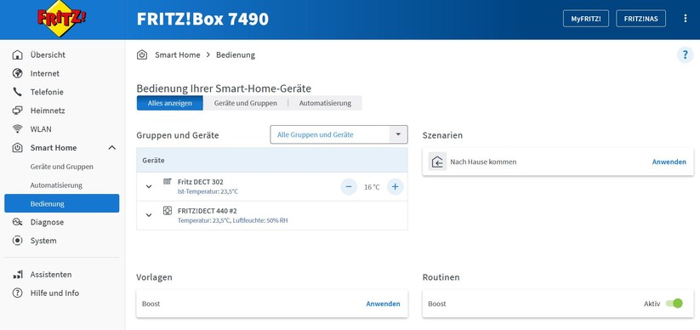Click the Diagnose sidebar icon
The width and height of the screenshot is (700, 330).
[x=17, y=222]
